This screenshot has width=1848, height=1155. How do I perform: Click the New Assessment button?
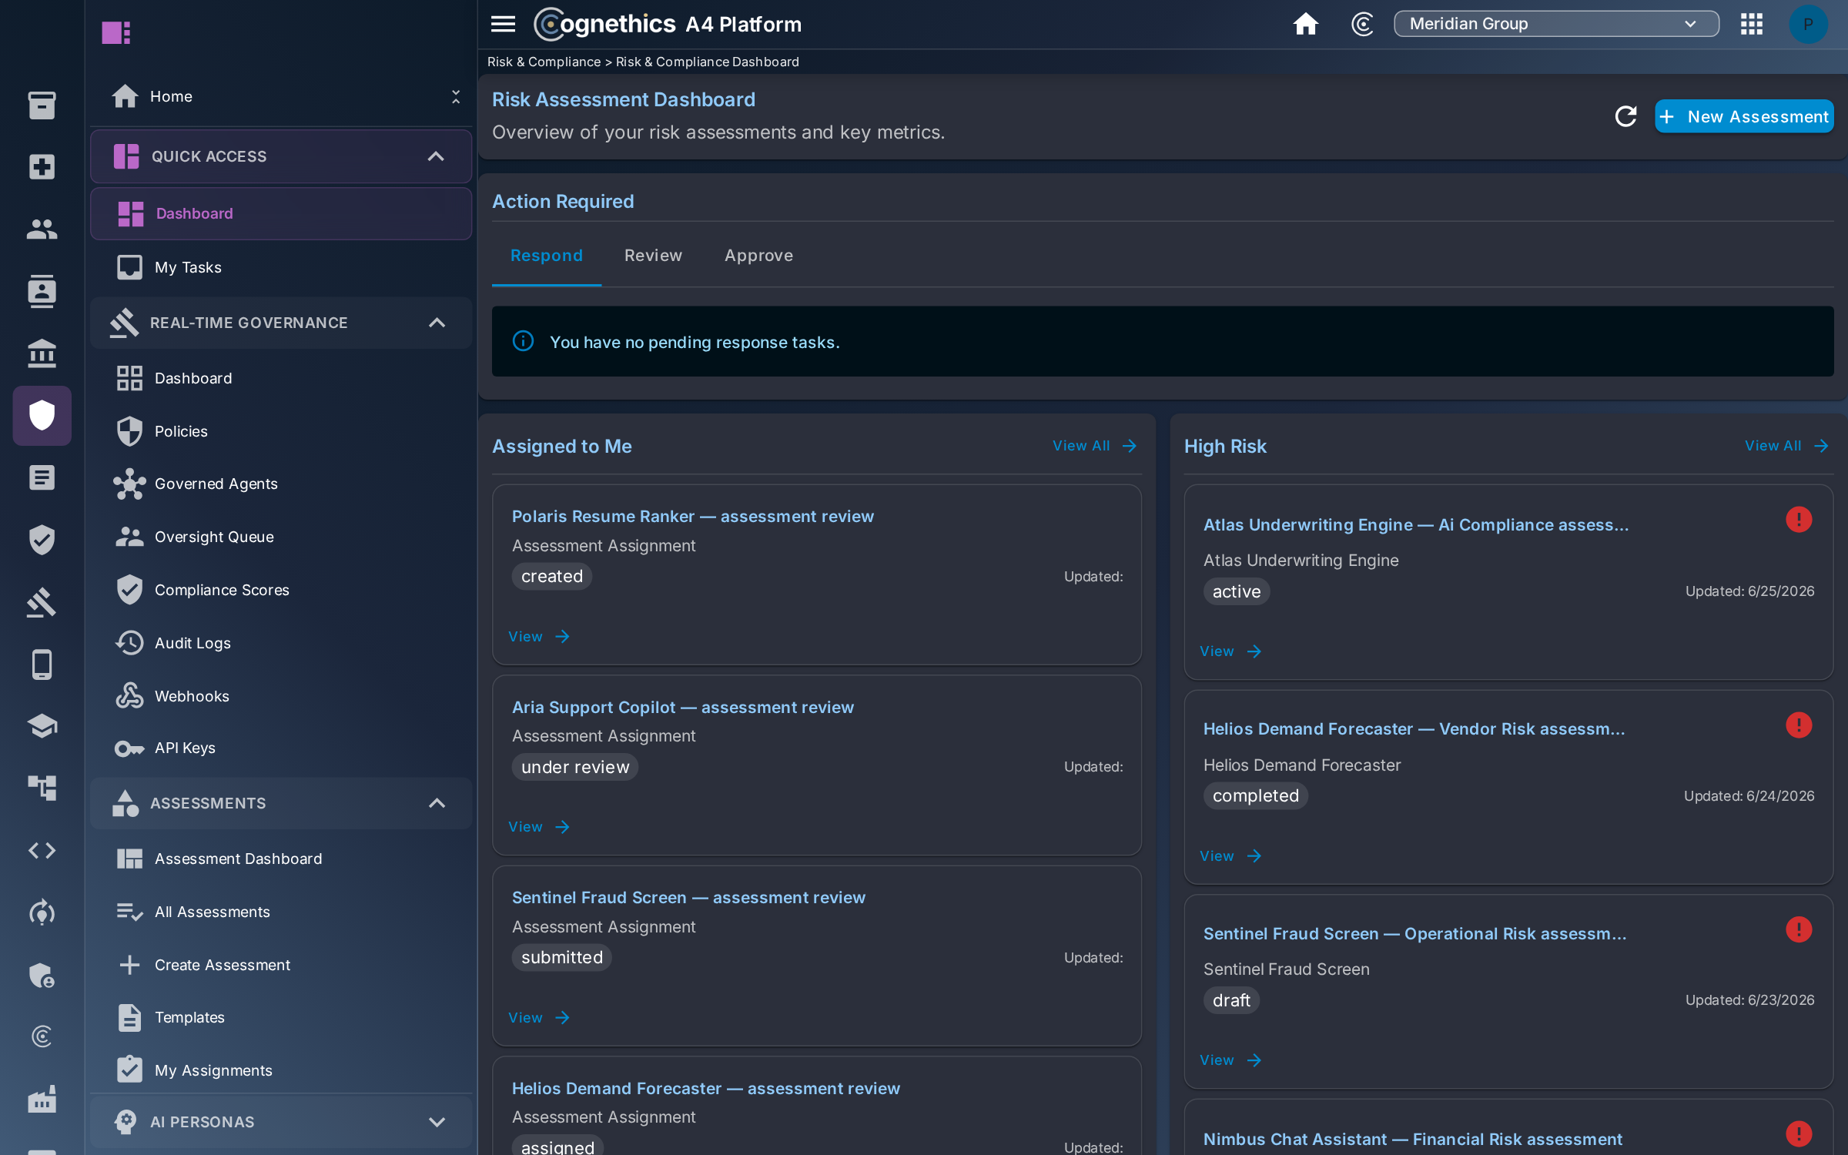coord(1744,116)
